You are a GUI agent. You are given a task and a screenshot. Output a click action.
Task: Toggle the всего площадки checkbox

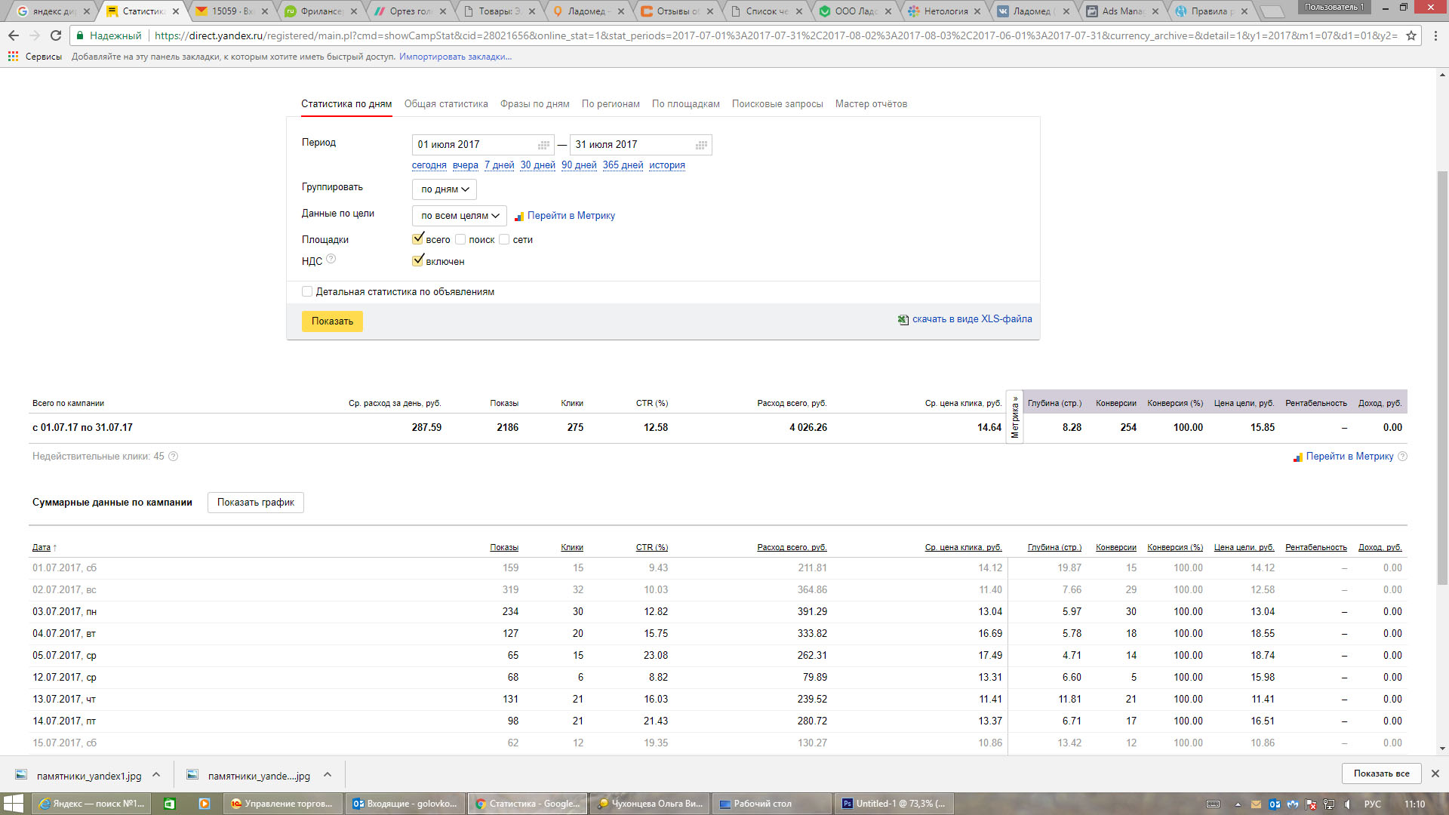pos(417,239)
